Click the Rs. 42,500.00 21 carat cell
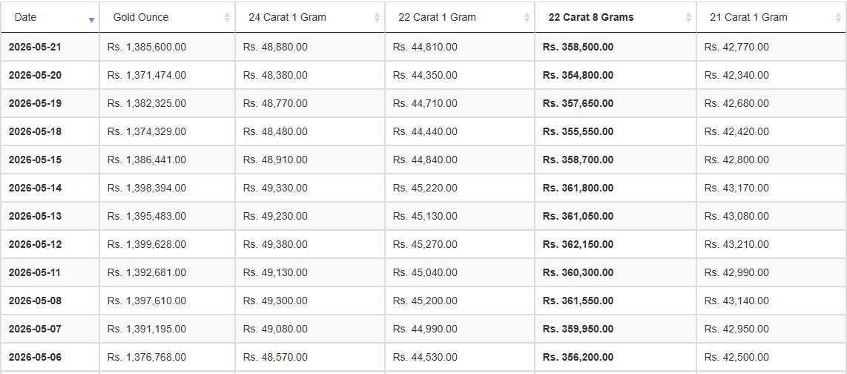 click(772, 357)
